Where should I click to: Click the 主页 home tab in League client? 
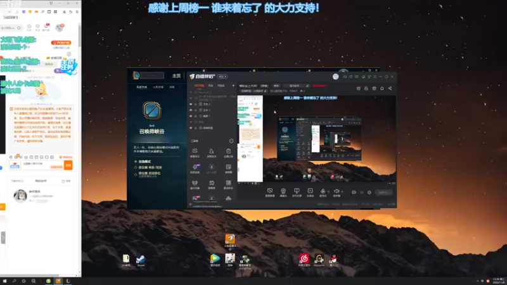(x=176, y=75)
